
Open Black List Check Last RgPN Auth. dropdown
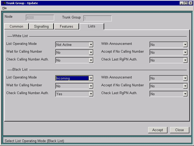pos(185,94)
